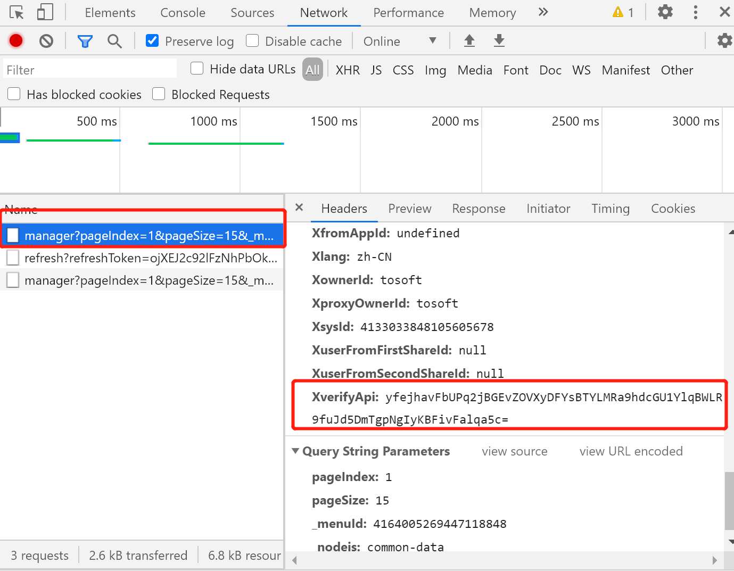Open the Performance tab
This screenshot has height=571, width=734.
(x=408, y=13)
